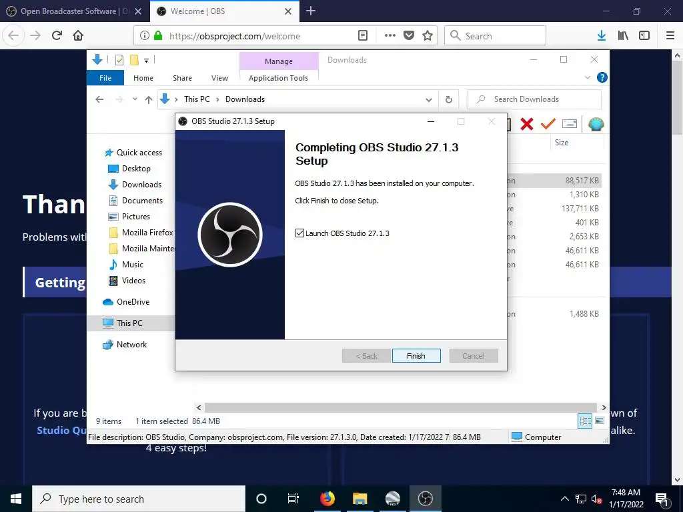Image resolution: width=683 pixels, height=512 pixels.
Task: Click the Search Downloads field
Action: pyautogui.click(x=534, y=99)
